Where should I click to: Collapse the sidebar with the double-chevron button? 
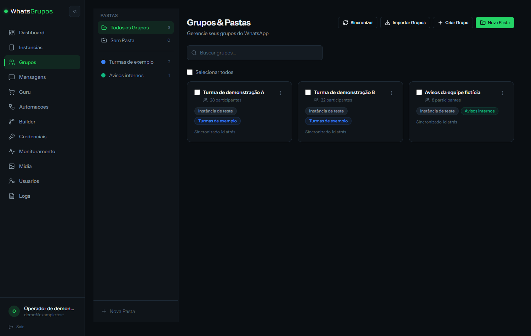pyautogui.click(x=75, y=11)
